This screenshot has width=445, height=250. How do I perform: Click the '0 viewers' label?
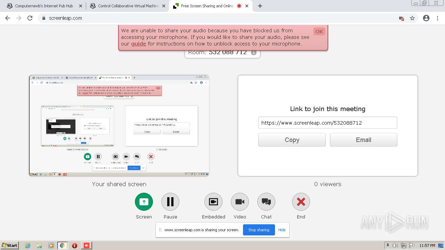(x=328, y=184)
